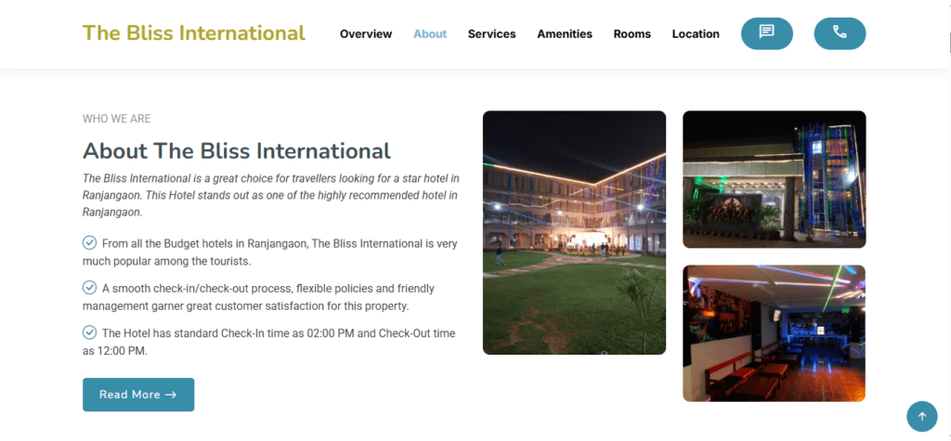951x441 pixels.
Task: Click The Bliss International site logo
Action: click(194, 32)
